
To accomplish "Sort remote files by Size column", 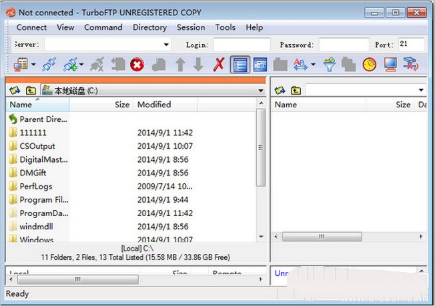I will pyautogui.click(x=390, y=105).
